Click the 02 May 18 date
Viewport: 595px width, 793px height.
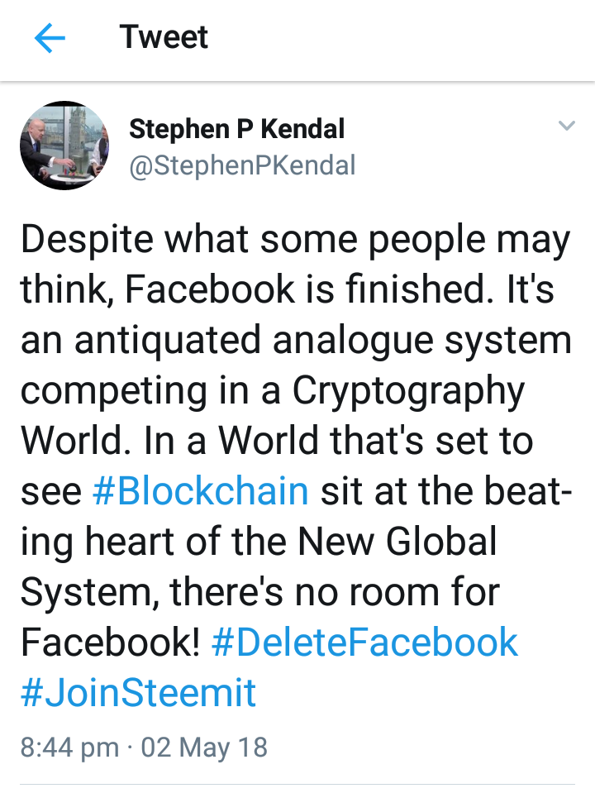[x=204, y=748]
